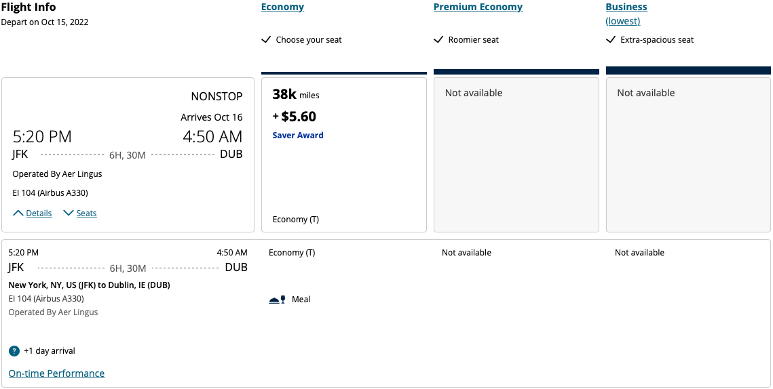773x389 pixels.
Task: Click the Economy (T) fare class label
Action: (x=296, y=220)
